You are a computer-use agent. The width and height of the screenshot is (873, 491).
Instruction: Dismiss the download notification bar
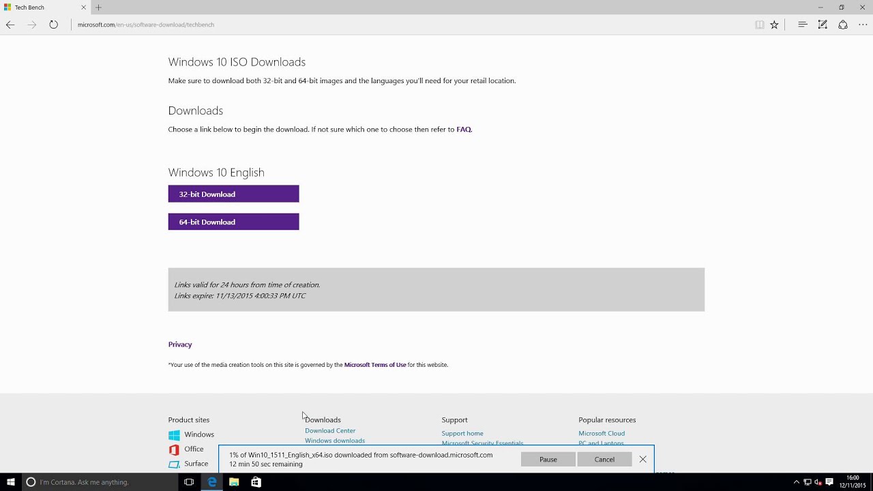tap(642, 460)
